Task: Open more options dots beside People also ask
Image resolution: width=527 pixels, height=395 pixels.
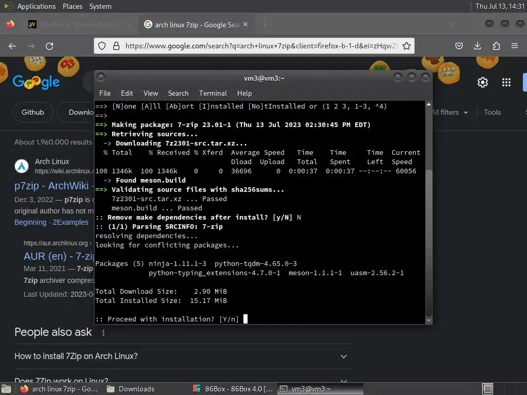Action: [x=103, y=333]
